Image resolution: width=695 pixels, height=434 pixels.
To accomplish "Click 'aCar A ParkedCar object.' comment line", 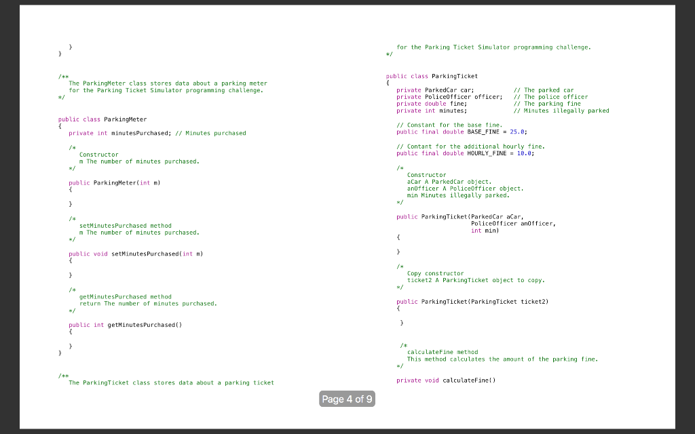I will (x=449, y=182).
